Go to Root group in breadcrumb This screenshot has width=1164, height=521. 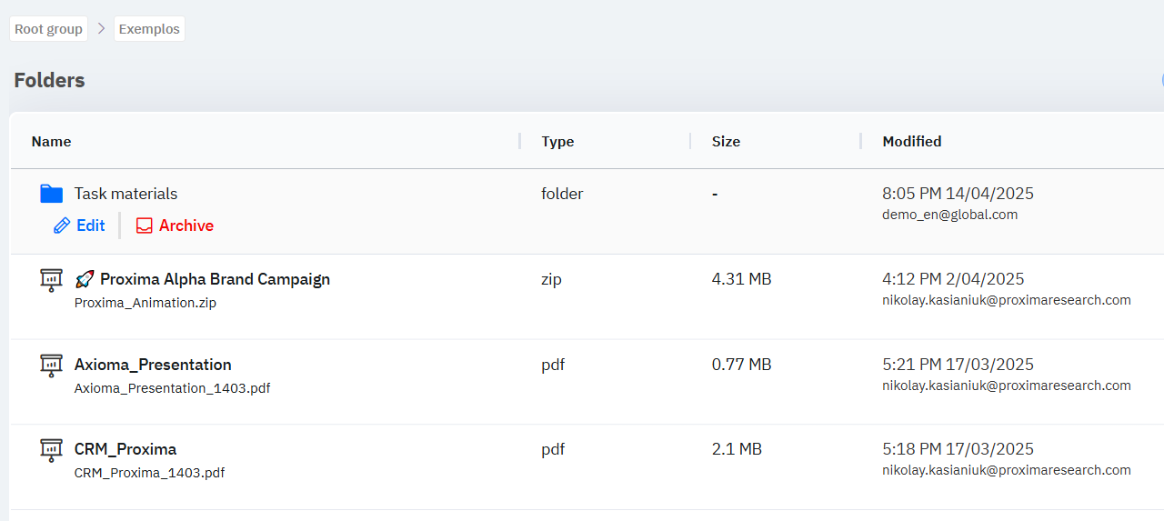click(49, 29)
